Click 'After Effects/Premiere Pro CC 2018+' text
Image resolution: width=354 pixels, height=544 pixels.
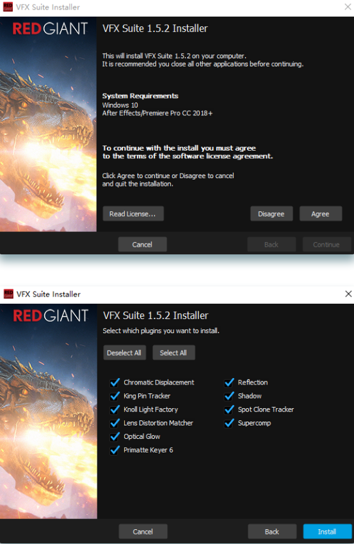pyautogui.click(x=157, y=113)
